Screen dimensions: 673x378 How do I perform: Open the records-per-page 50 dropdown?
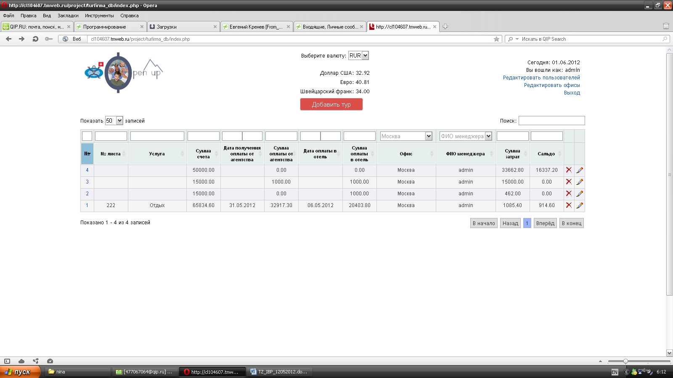coord(114,121)
